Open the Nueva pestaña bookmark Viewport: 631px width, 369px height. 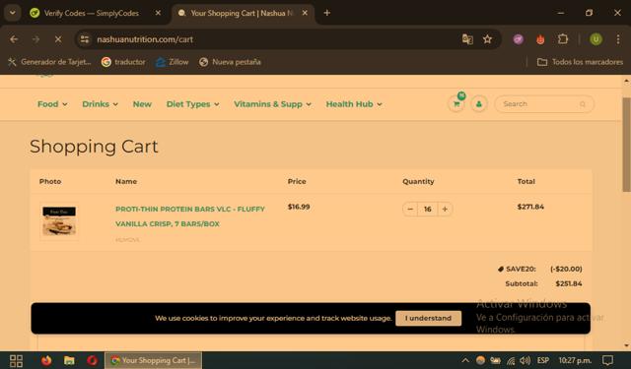(230, 62)
